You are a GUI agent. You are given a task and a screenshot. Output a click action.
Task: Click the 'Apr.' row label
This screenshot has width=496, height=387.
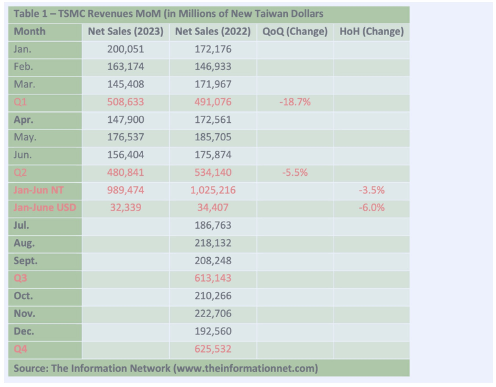click(23, 120)
